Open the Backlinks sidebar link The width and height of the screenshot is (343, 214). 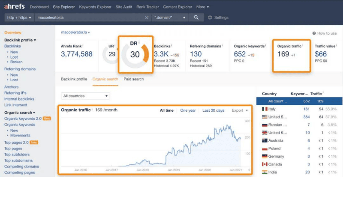click(x=12, y=46)
